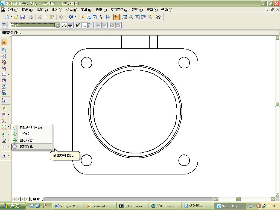The height and width of the screenshot is (210, 280).
Task: Toggle the dashed polygon selection mode button
Action: pos(91,25)
